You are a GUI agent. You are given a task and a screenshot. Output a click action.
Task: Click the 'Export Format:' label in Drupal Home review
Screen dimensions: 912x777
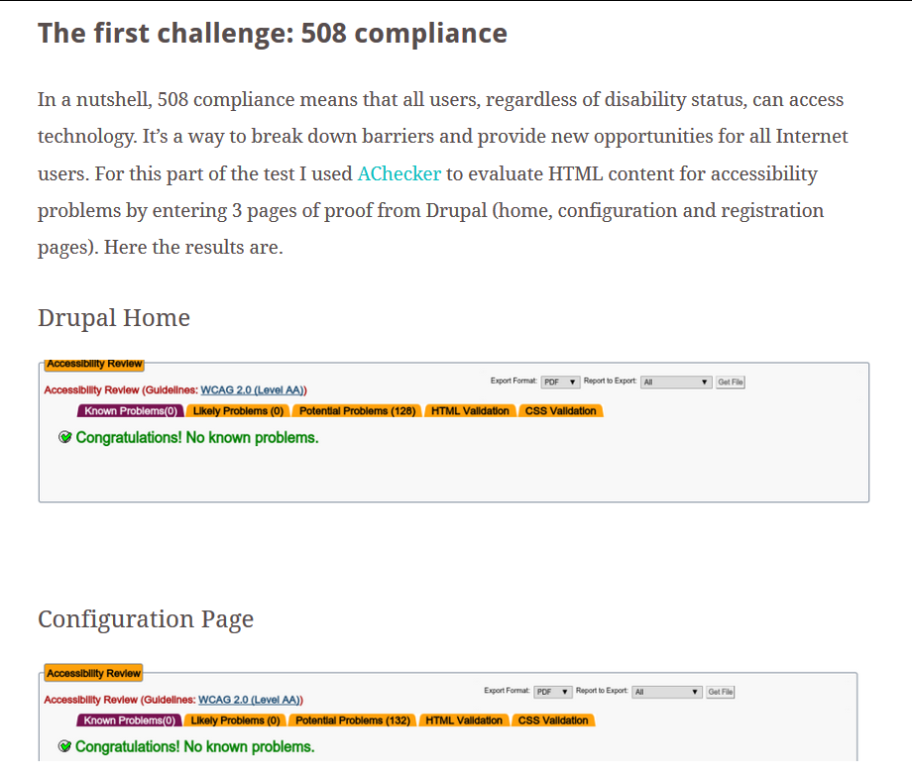click(513, 381)
